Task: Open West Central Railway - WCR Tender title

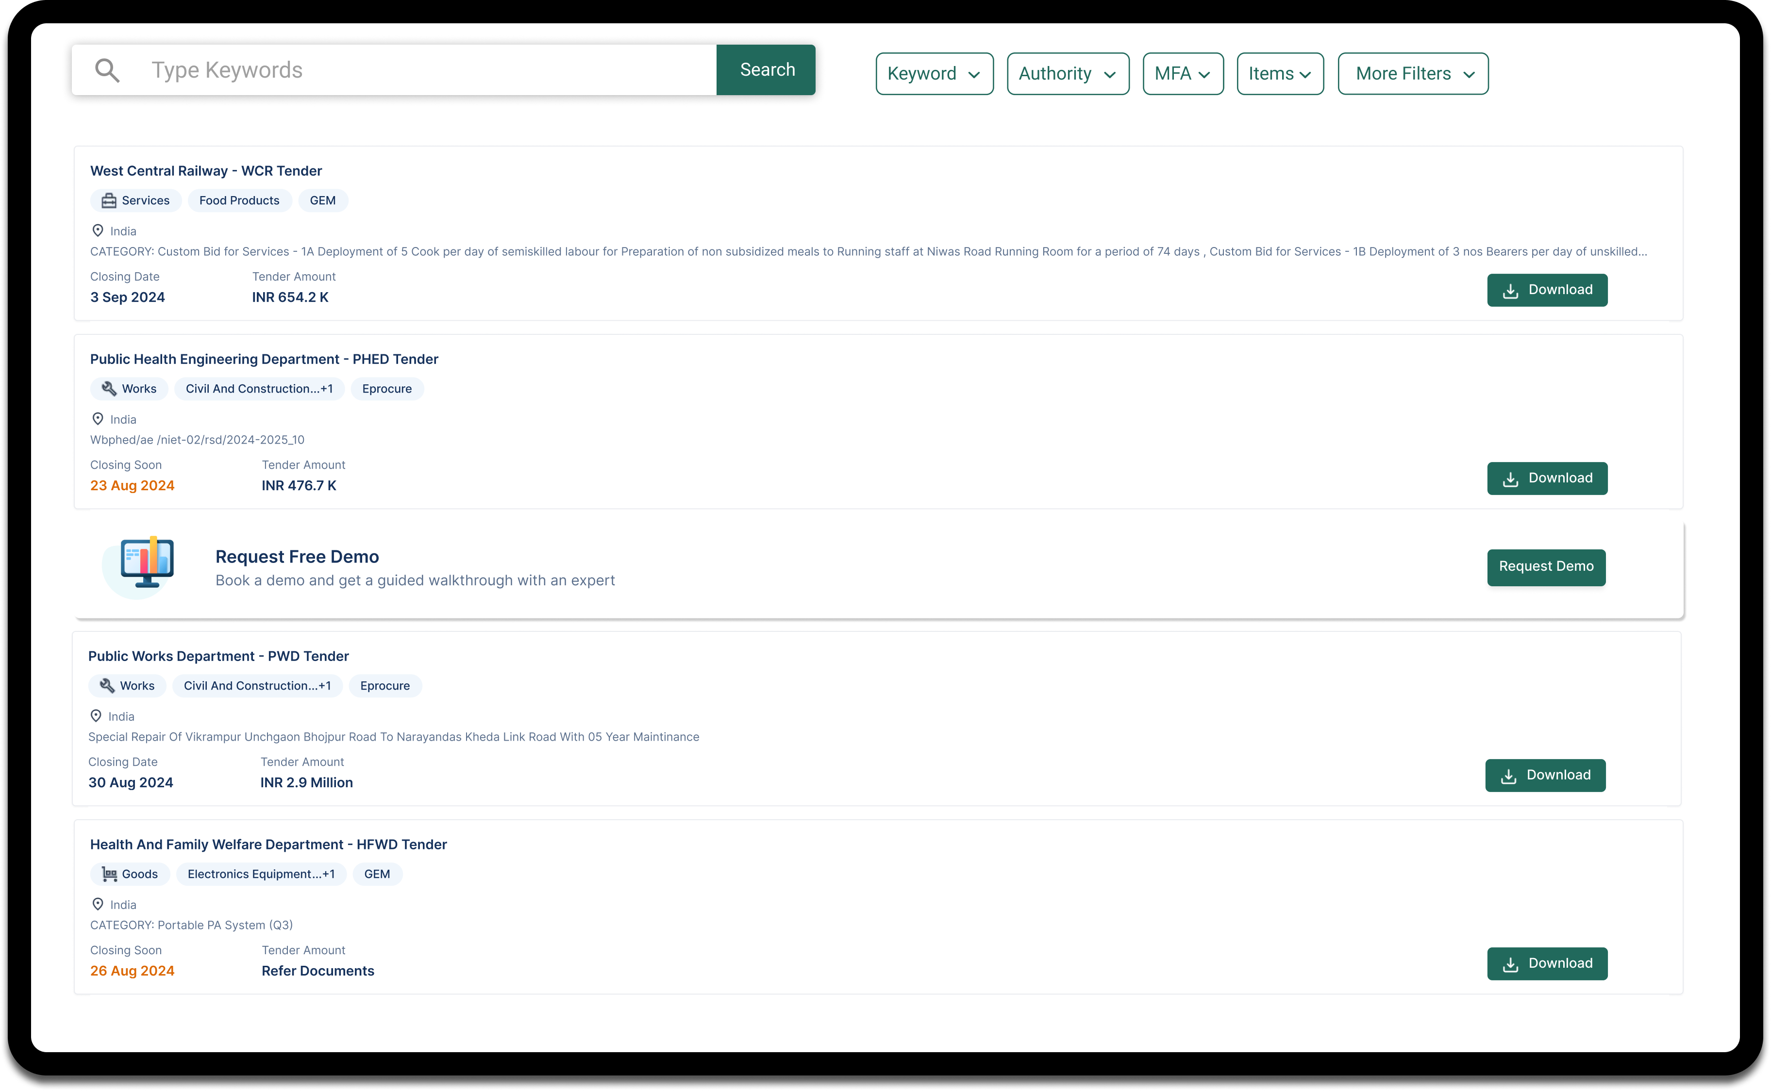Action: pos(206,171)
